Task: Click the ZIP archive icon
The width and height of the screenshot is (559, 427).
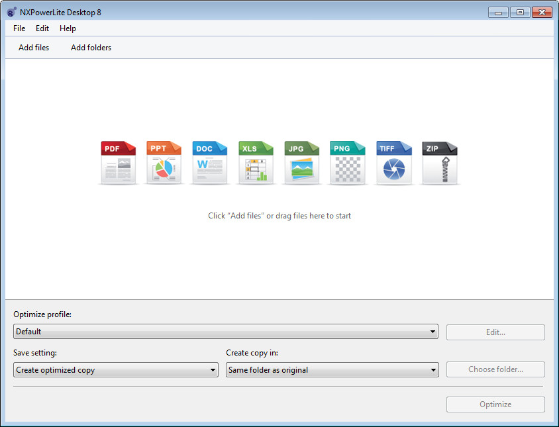Action: pos(440,163)
